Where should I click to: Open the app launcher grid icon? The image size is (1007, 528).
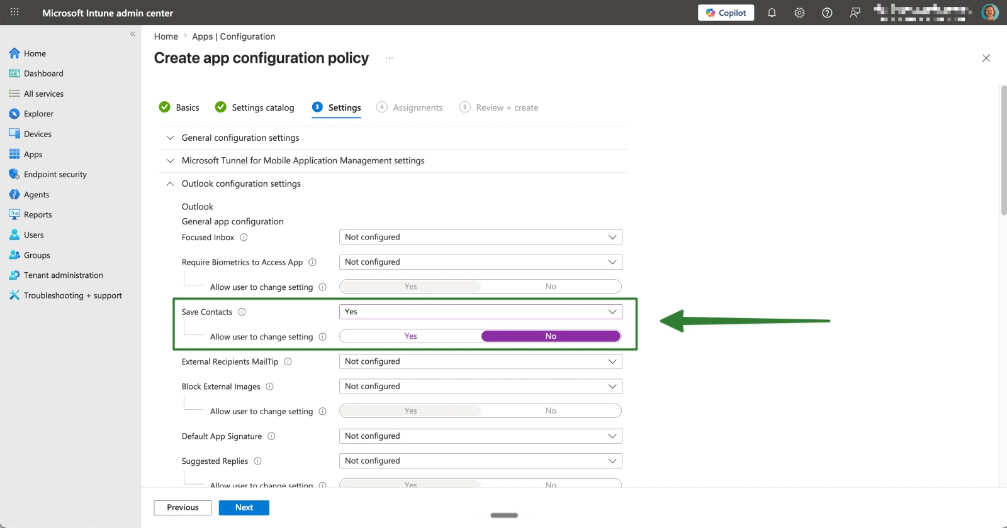[14, 13]
